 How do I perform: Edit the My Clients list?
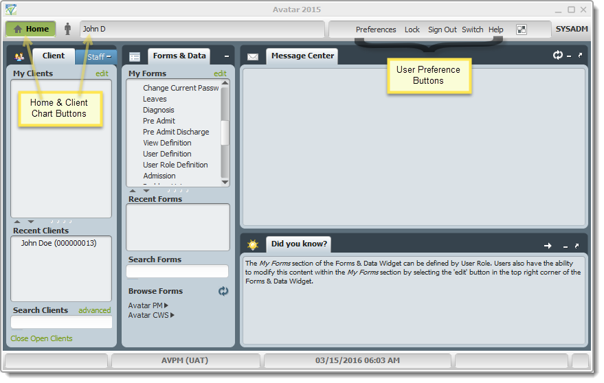tap(102, 73)
